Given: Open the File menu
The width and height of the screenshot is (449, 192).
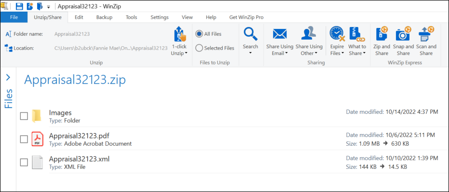Looking at the screenshot, I should pos(14,17).
